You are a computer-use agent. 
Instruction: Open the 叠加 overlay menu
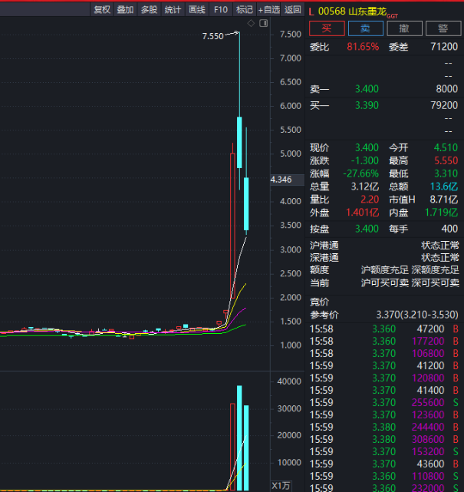[x=125, y=9]
